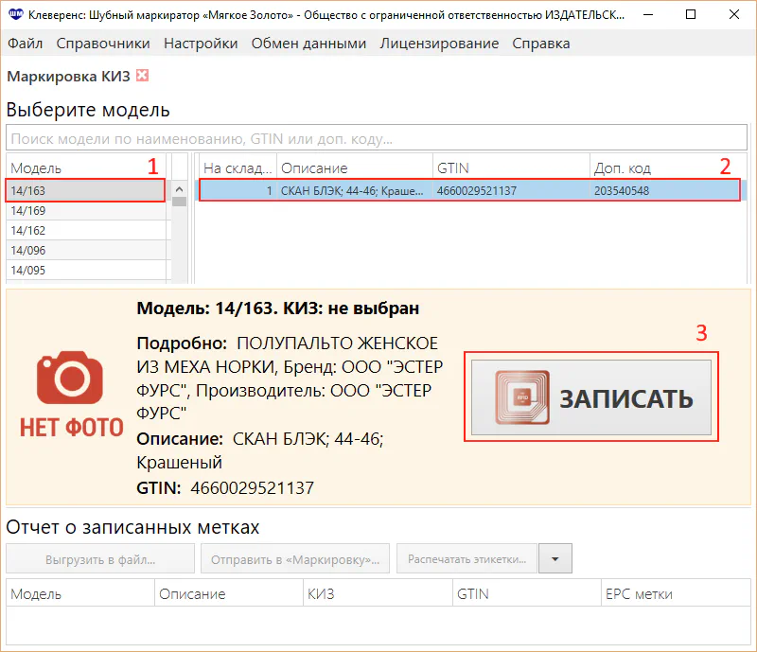Image resolution: width=757 pixels, height=652 pixels.
Task: Close the Маркировка КИЗ tab
Action: [x=142, y=77]
